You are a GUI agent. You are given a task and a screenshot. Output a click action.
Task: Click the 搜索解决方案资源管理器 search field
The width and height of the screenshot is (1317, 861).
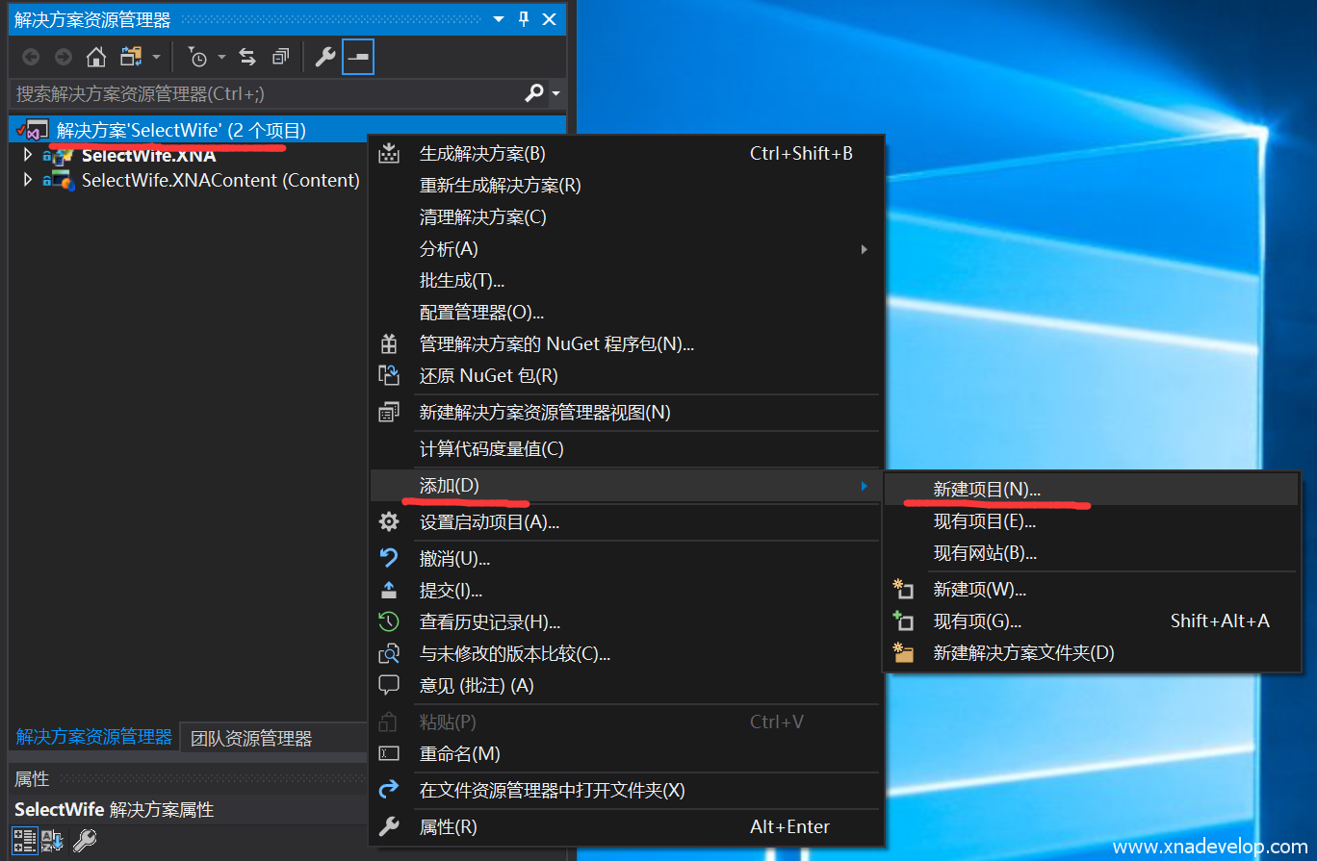point(265,93)
